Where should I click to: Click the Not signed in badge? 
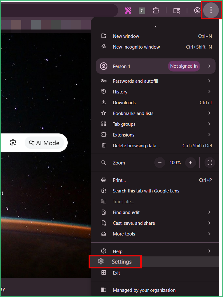(x=184, y=66)
